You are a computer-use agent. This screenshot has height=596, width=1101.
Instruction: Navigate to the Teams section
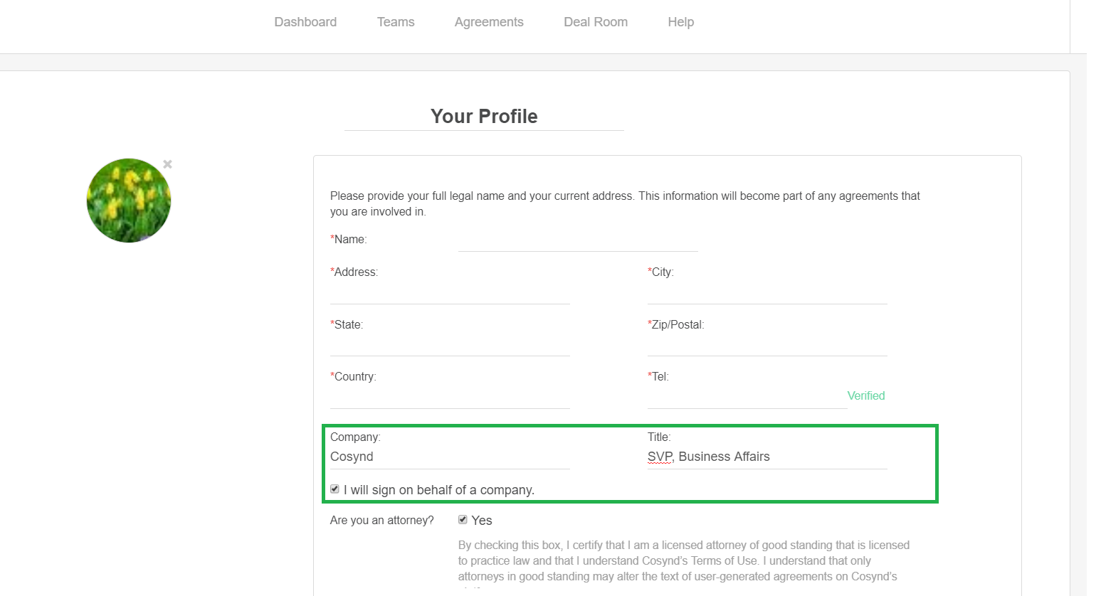(396, 22)
